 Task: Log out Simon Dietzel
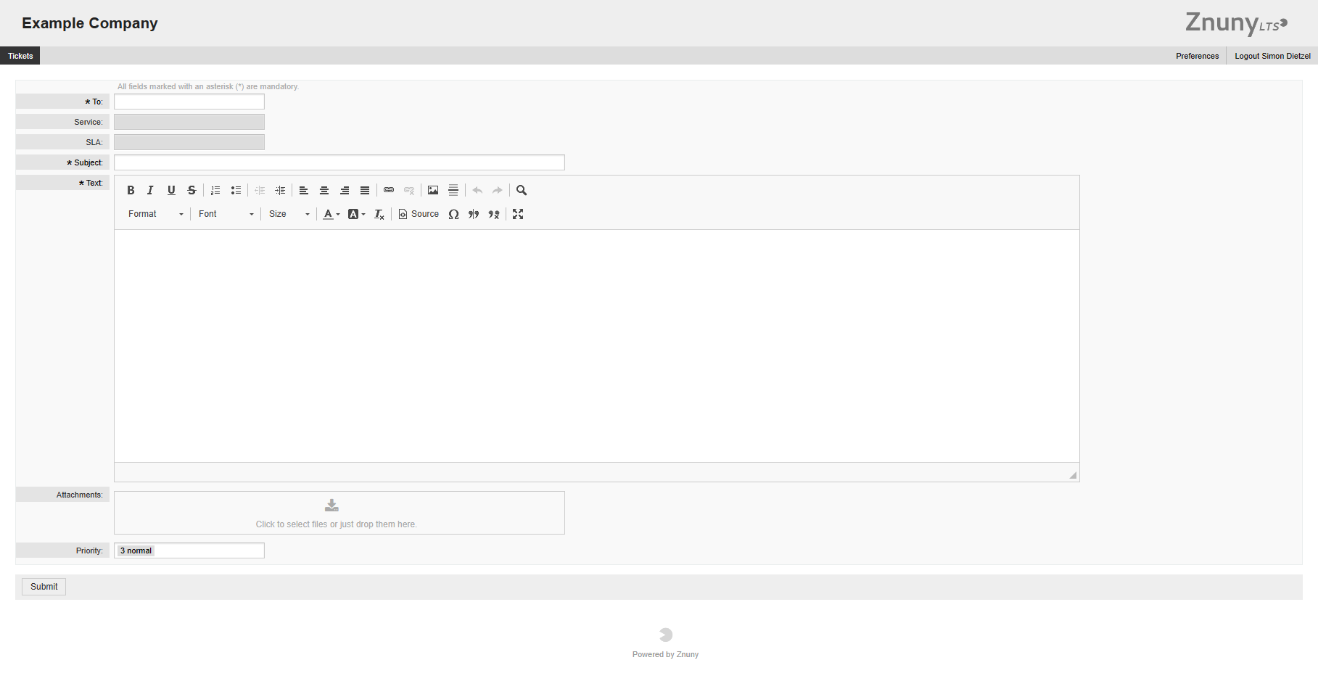pos(1272,57)
